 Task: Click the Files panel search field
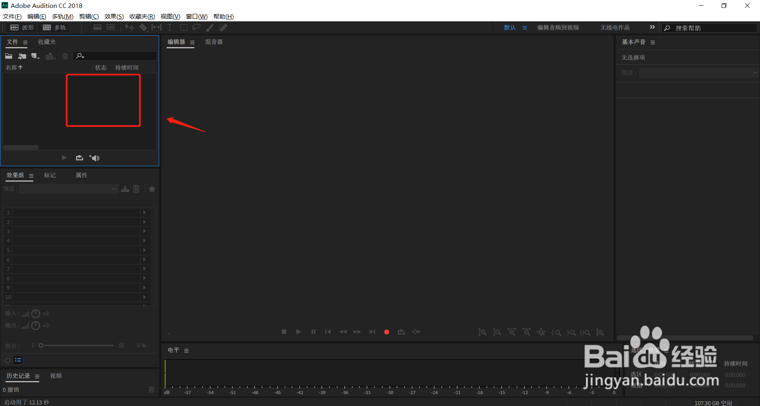click(115, 56)
